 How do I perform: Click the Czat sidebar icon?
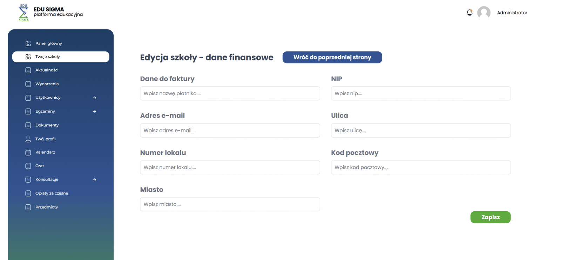coord(28,166)
